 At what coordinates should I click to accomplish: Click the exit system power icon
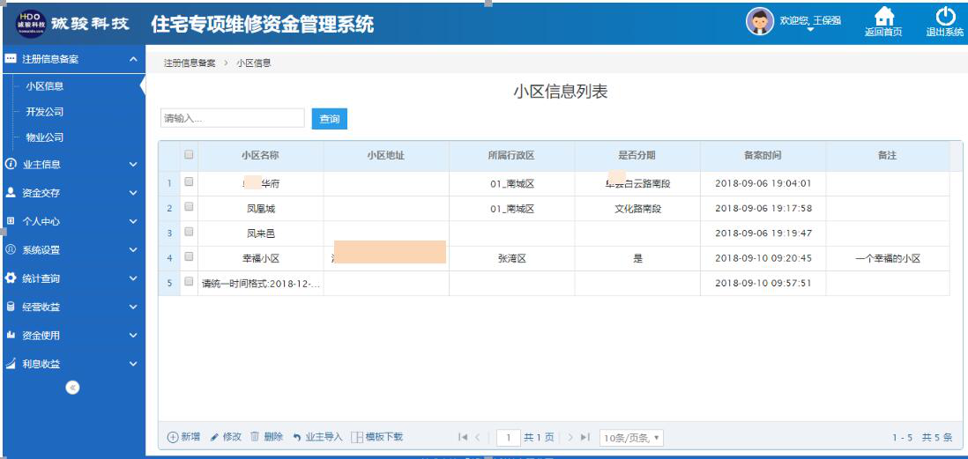pyautogui.click(x=945, y=16)
